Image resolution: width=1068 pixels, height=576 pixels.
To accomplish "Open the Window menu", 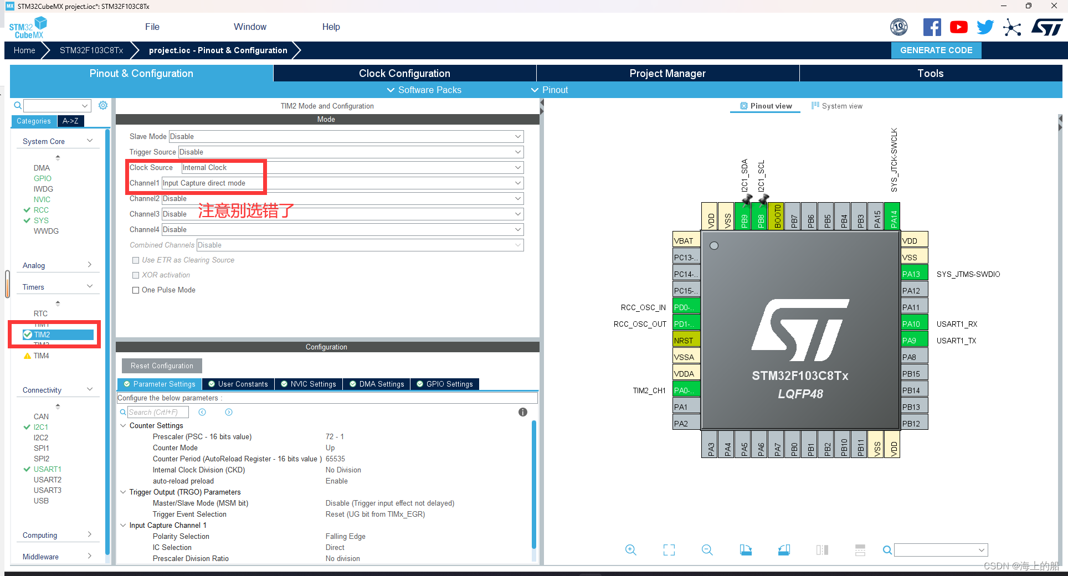I will click(x=250, y=27).
